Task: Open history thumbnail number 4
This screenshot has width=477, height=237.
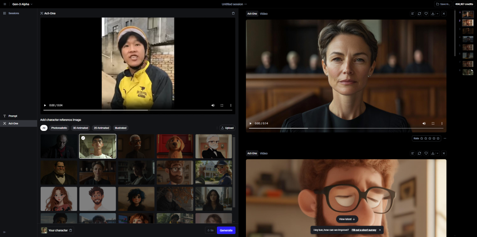Action: [x=468, y=39]
